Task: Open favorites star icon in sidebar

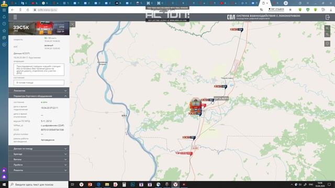Action: (4, 31)
